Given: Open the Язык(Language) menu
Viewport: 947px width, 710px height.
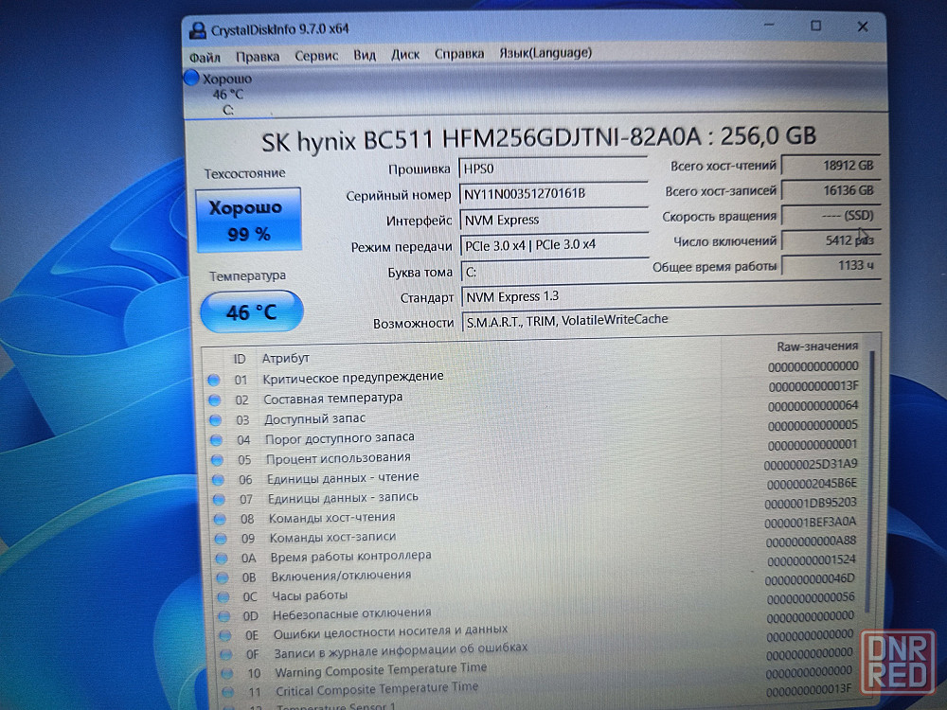Looking at the screenshot, I should (x=545, y=53).
